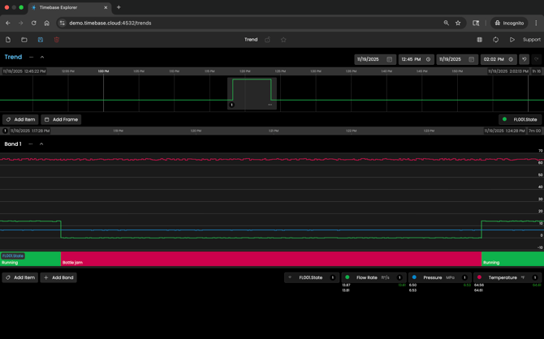The width and height of the screenshot is (544, 339).
Task: Click the new trend file icon
Action: click(x=8, y=40)
